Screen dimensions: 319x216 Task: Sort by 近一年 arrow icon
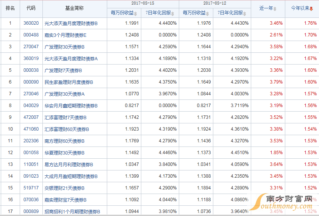[x=275, y=9]
